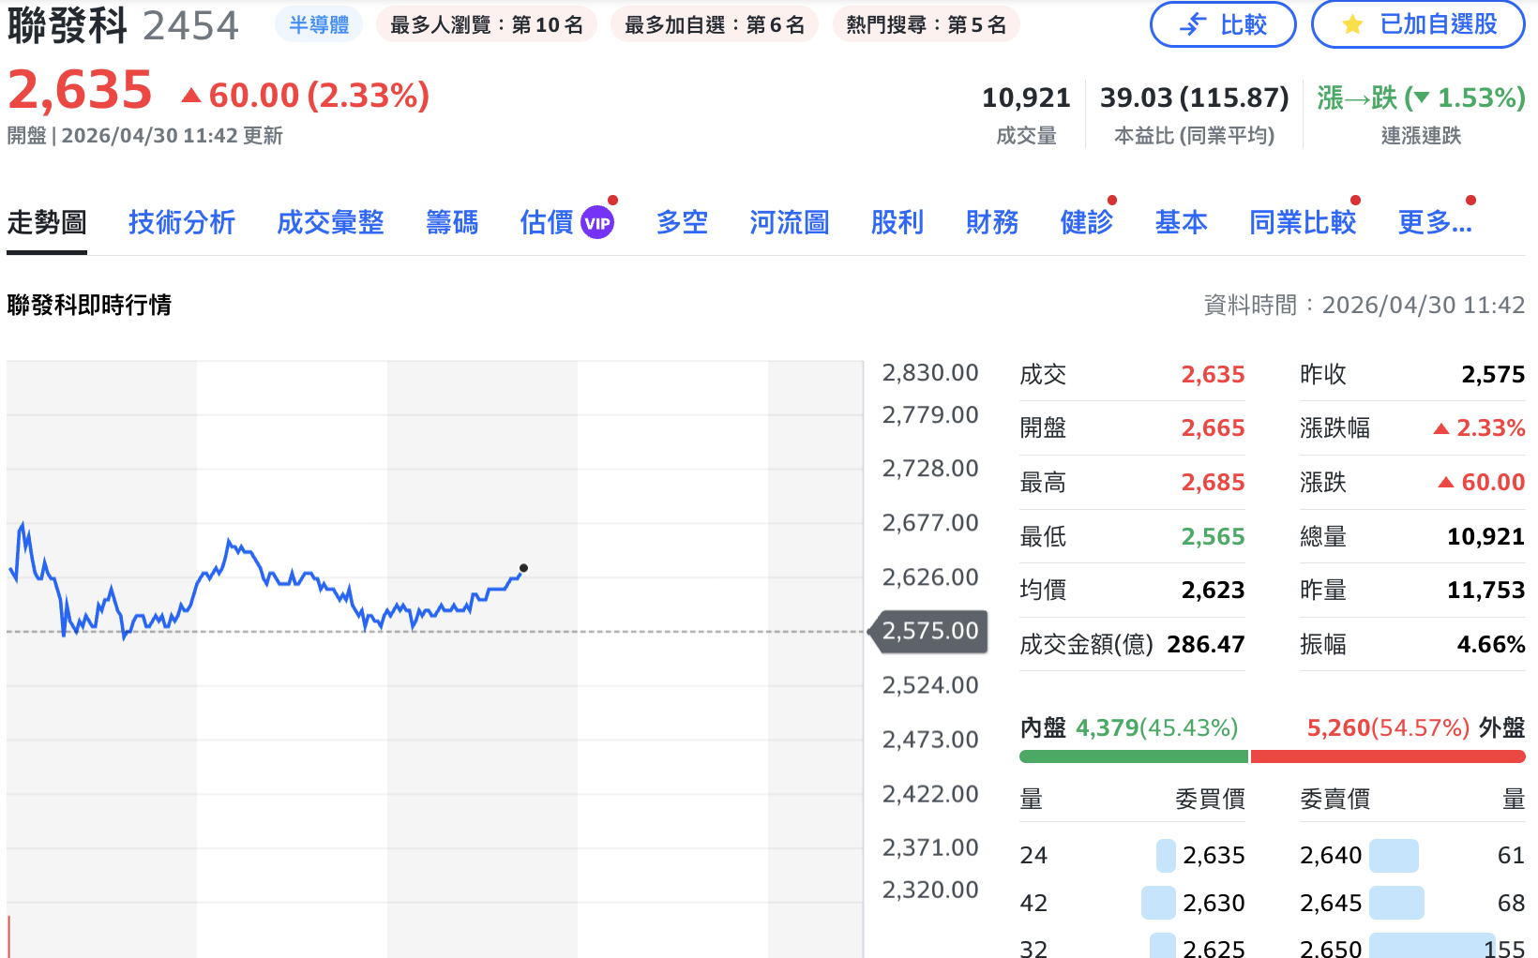Click the compare arrows icon in 比較 button
The height and width of the screenshot is (958, 1538).
click(x=1191, y=24)
